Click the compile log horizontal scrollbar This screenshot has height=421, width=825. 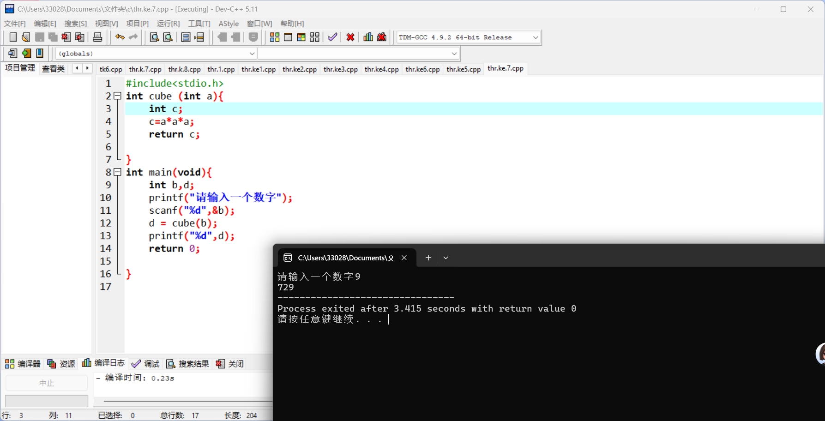[x=188, y=402]
